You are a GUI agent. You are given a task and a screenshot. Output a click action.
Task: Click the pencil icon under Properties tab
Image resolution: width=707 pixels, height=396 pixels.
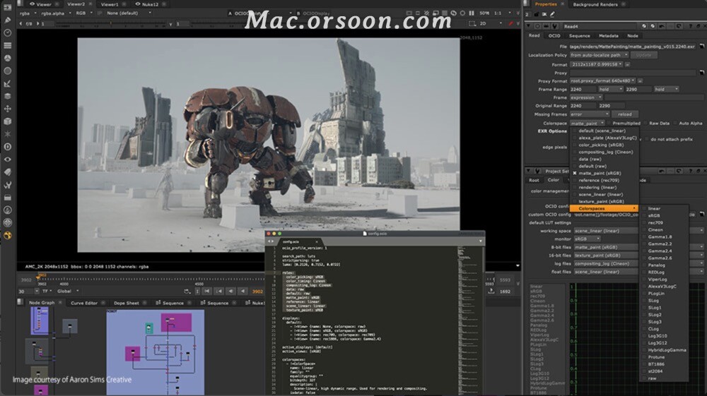(x=552, y=14)
